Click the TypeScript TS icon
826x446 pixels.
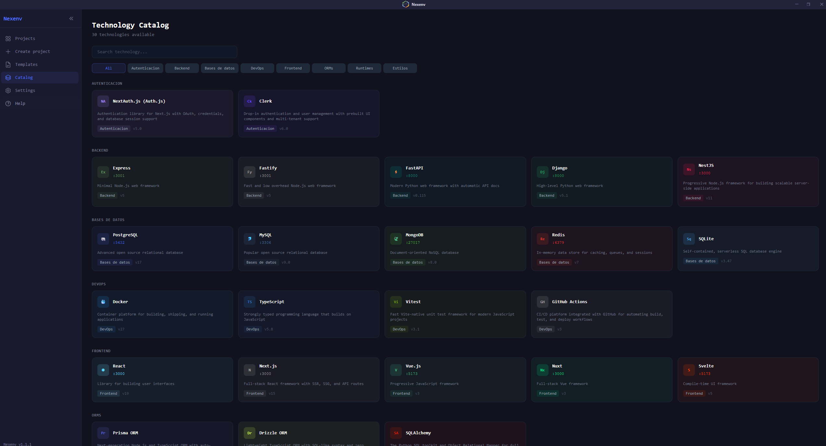(250, 302)
